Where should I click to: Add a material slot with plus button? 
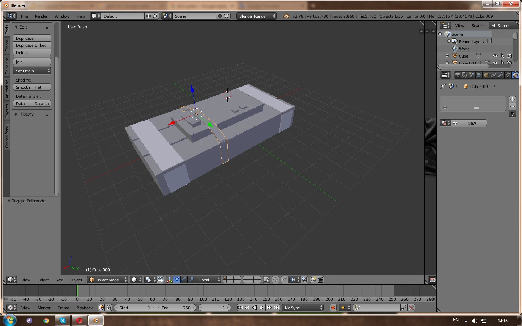pyautogui.click(x=513, y=99)
